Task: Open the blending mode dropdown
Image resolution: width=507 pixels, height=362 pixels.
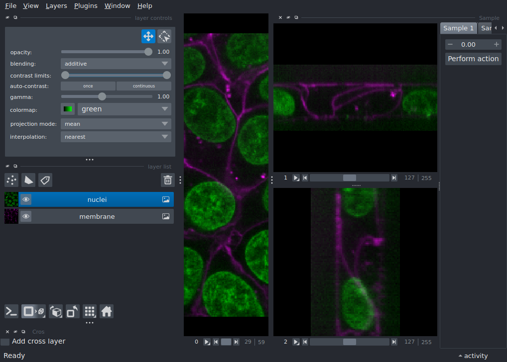Action: point(116,64)
